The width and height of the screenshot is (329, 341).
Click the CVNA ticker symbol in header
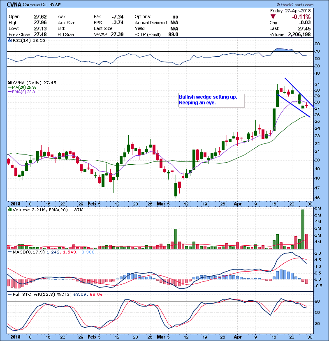point(14,5)
